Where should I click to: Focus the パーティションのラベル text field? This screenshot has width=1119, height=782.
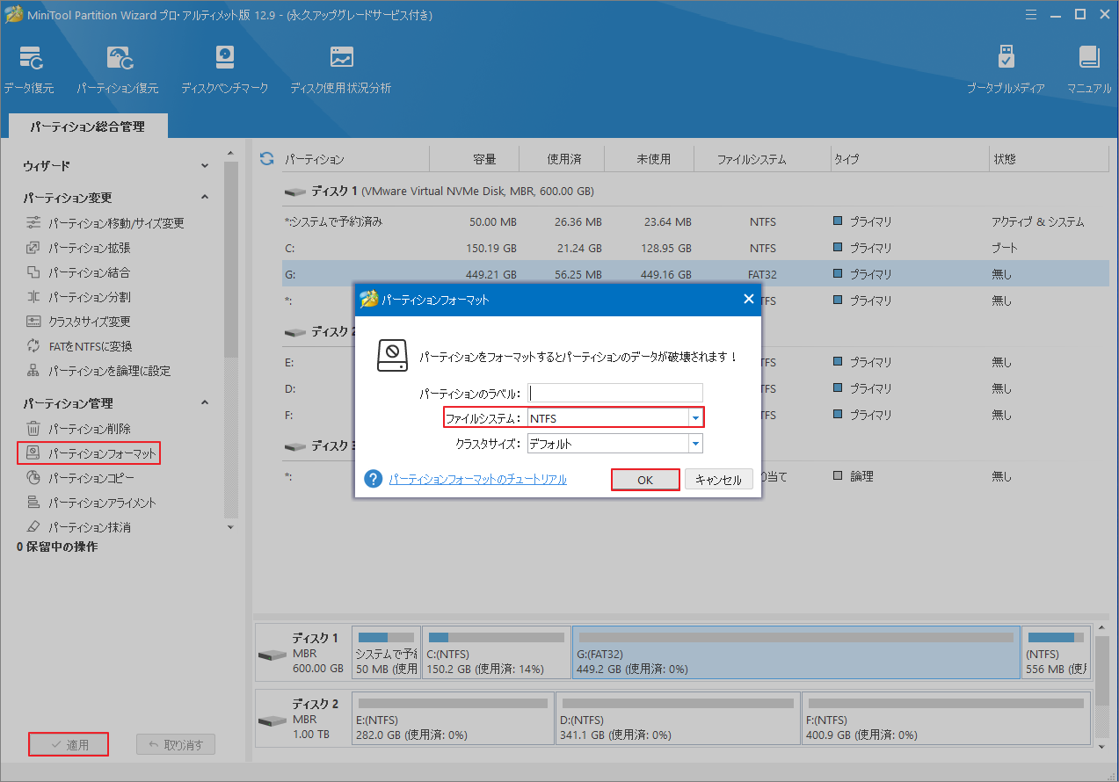[x=615, y=393]
